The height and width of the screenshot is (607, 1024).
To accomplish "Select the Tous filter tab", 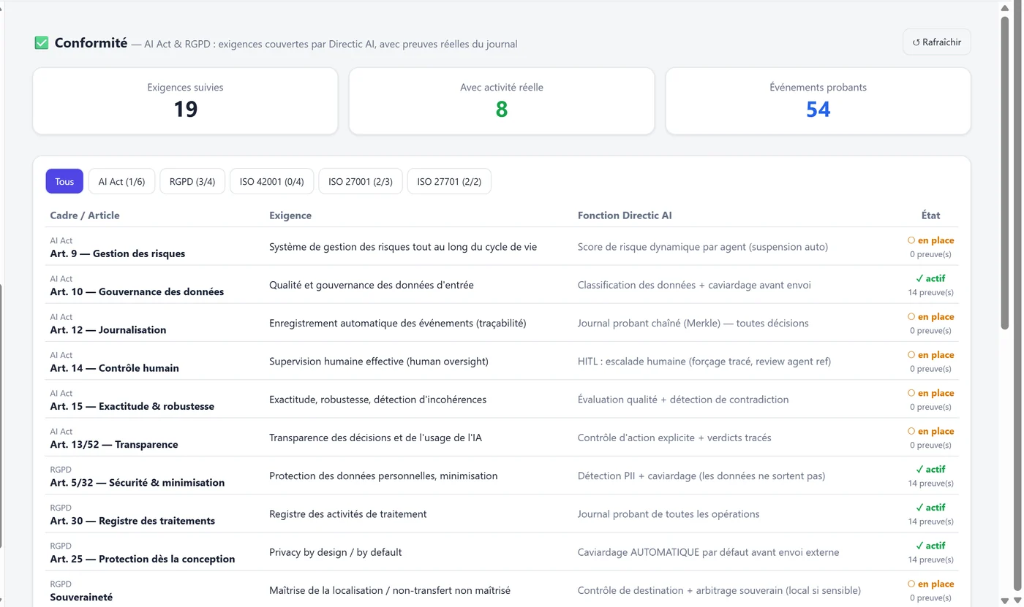I will click(x=64, y=181).
